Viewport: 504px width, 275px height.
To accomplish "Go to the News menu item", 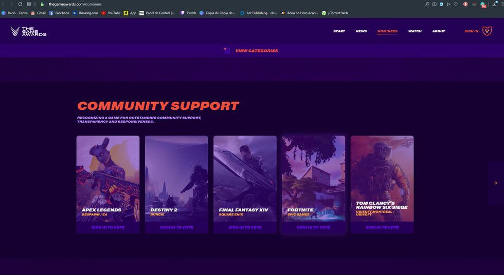I will click(361, 31).
